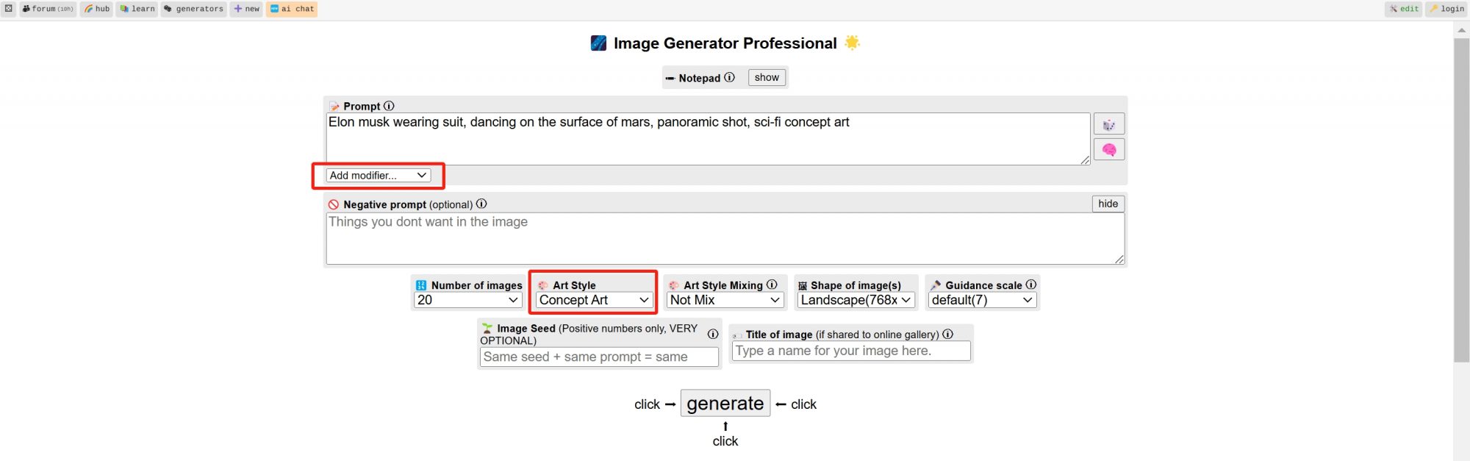Click the Art Style Mixing info icon
Image resolution: width=1470 pixels, height=461 pixels.
[x=772, y=285]
